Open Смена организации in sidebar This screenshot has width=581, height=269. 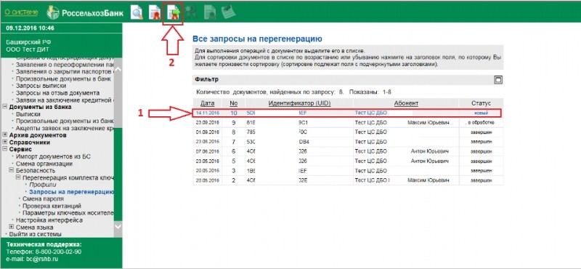[44, 164]
